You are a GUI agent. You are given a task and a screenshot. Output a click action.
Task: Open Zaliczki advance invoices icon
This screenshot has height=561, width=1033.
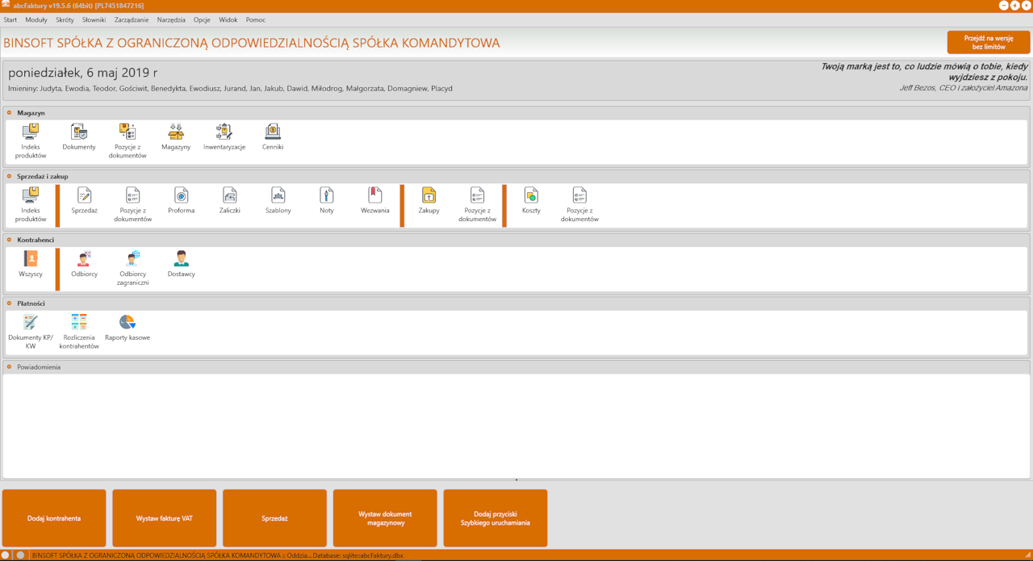[230, 200]
